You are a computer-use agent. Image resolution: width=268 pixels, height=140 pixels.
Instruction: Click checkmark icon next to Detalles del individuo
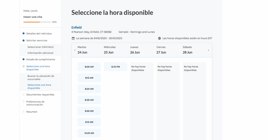pyautogui.click(x=24, y=33)
